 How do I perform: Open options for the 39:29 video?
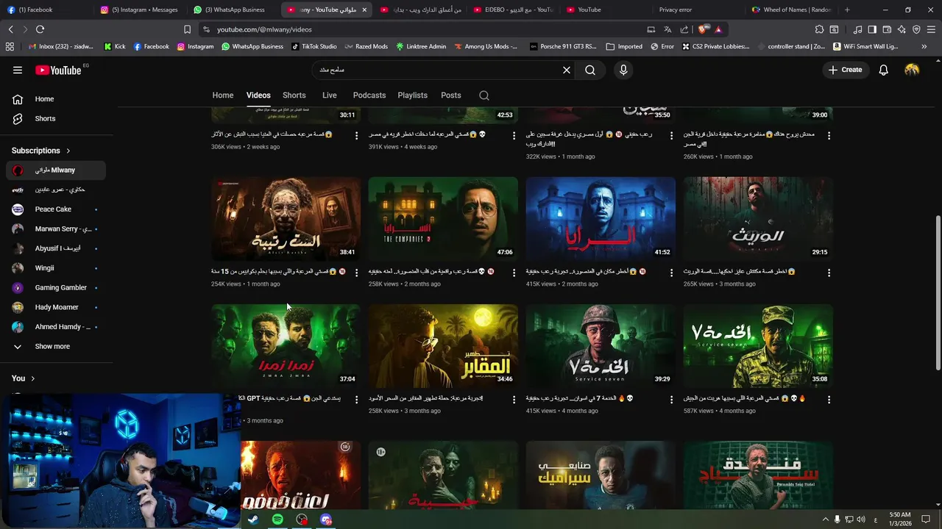671,400
